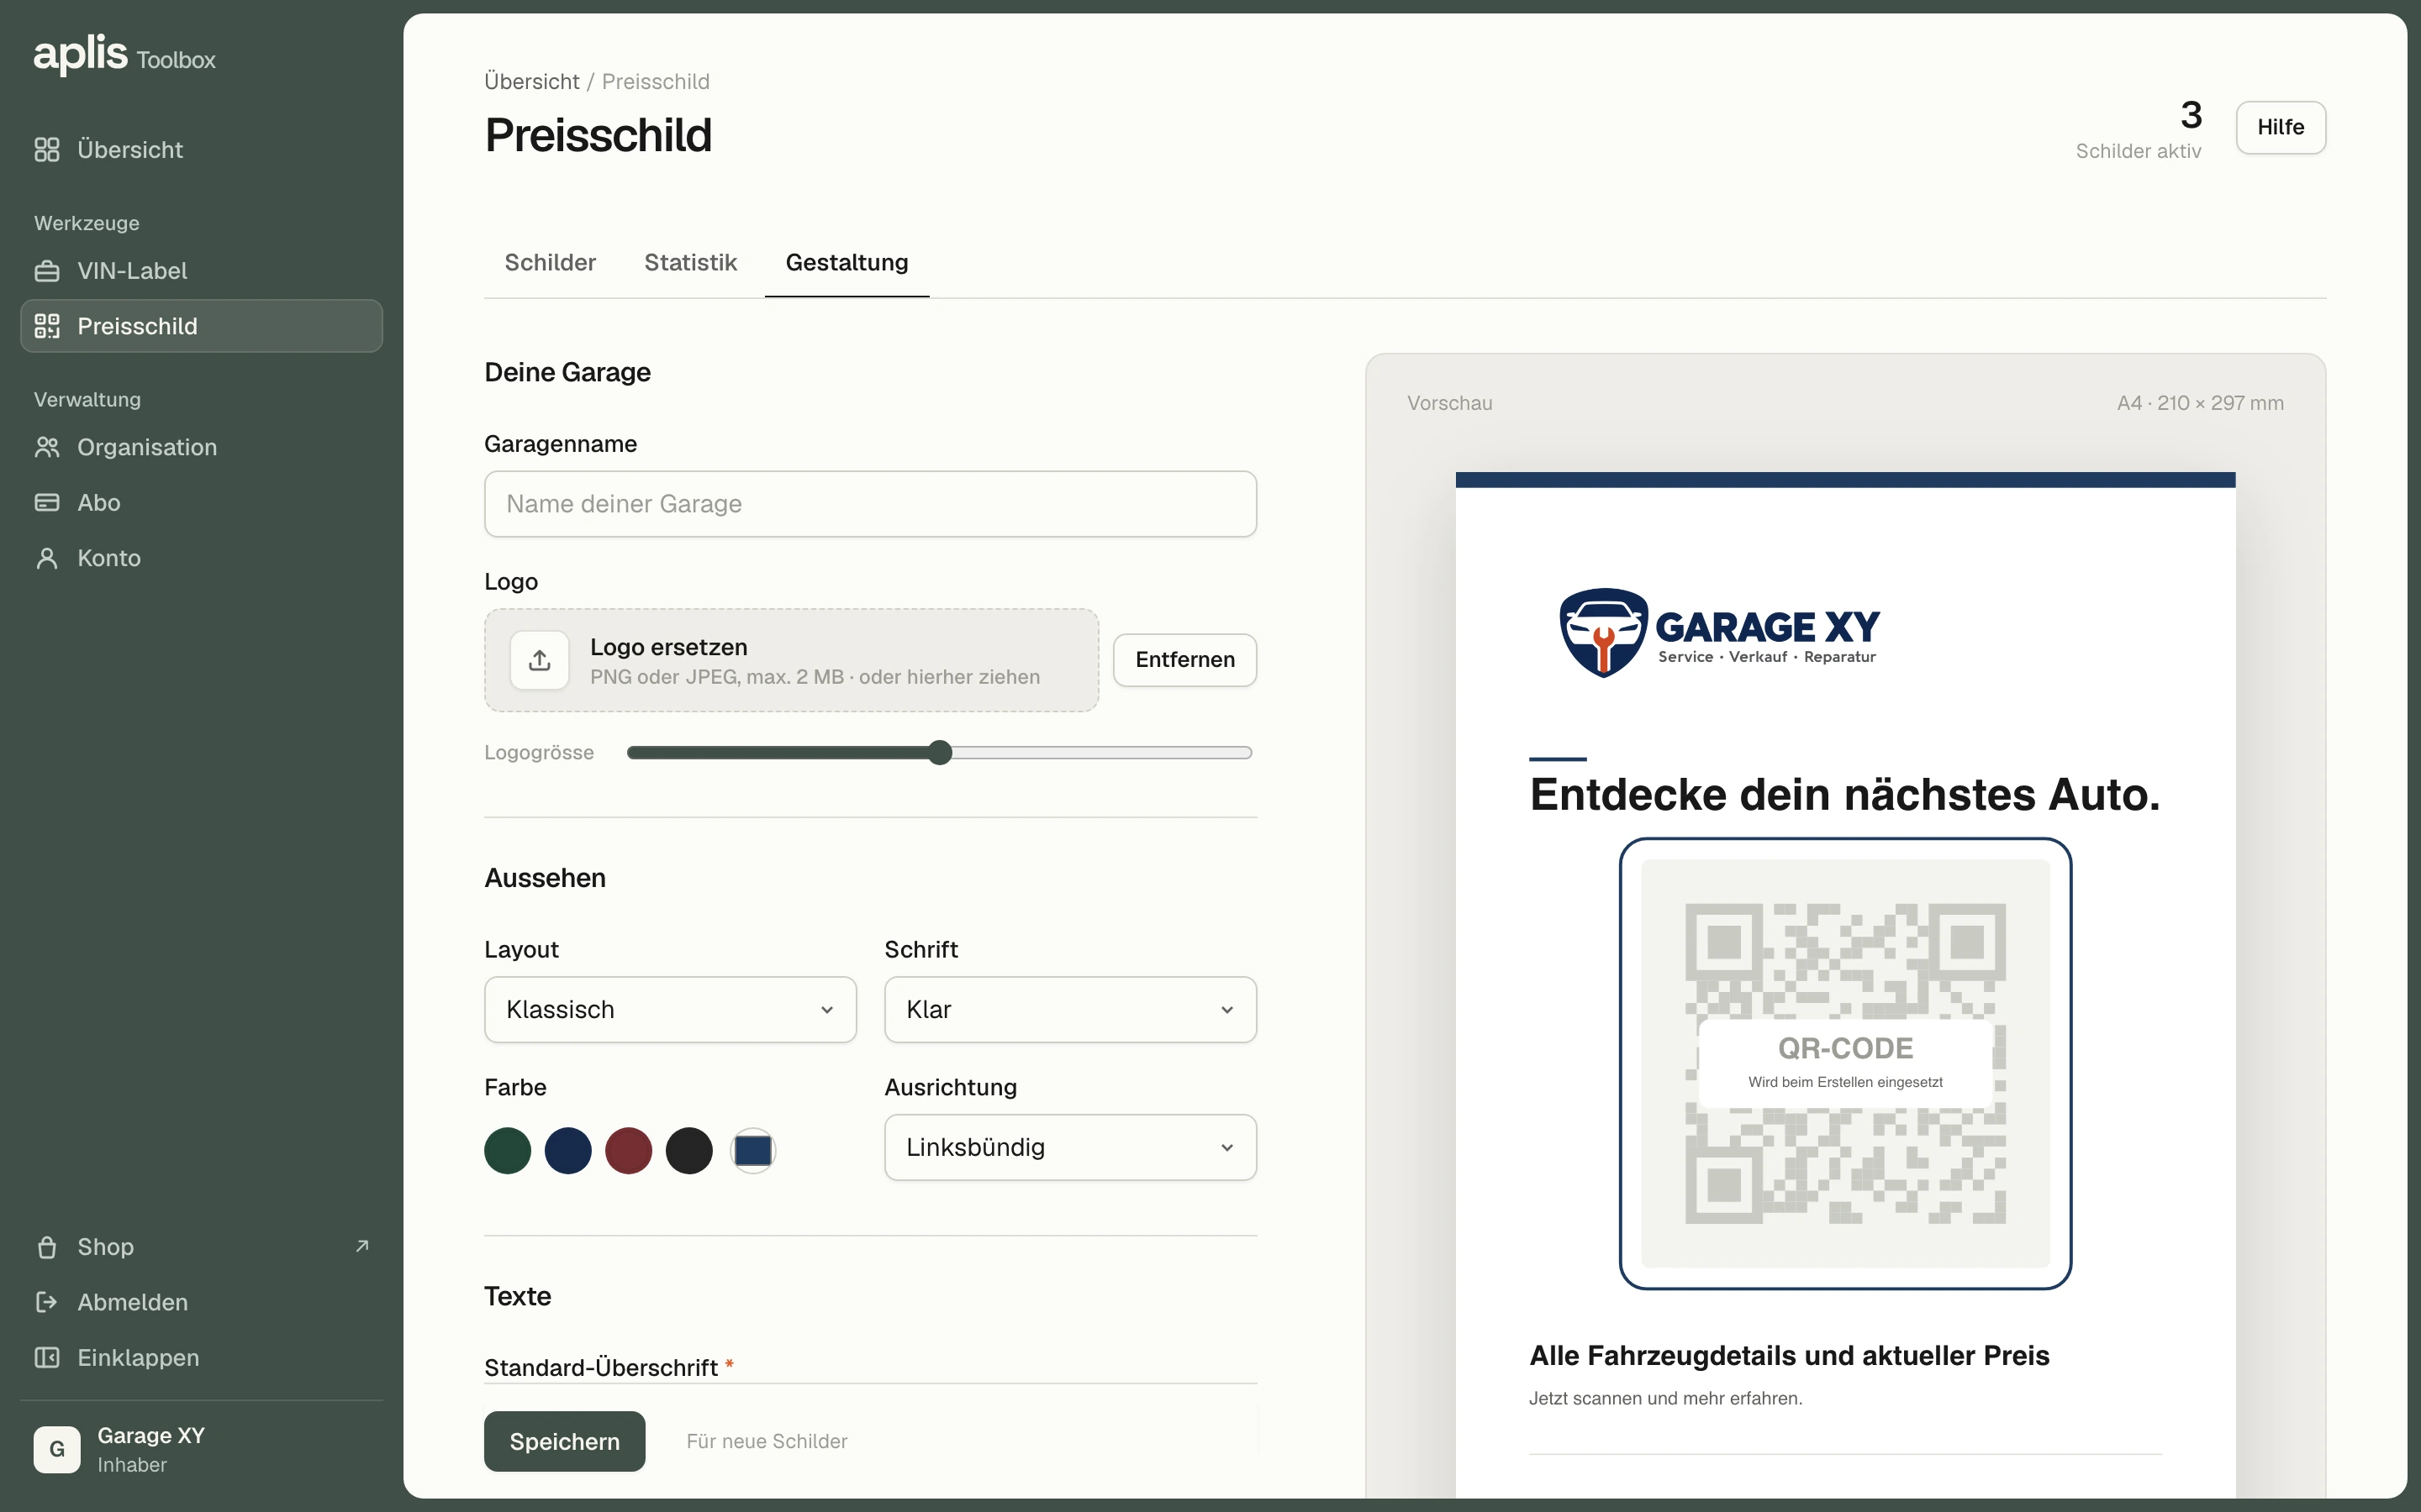The height and width of the screenshot is (1512, 2421).
Task: Click the Hilfe button
Action: tap(2280, 127)
